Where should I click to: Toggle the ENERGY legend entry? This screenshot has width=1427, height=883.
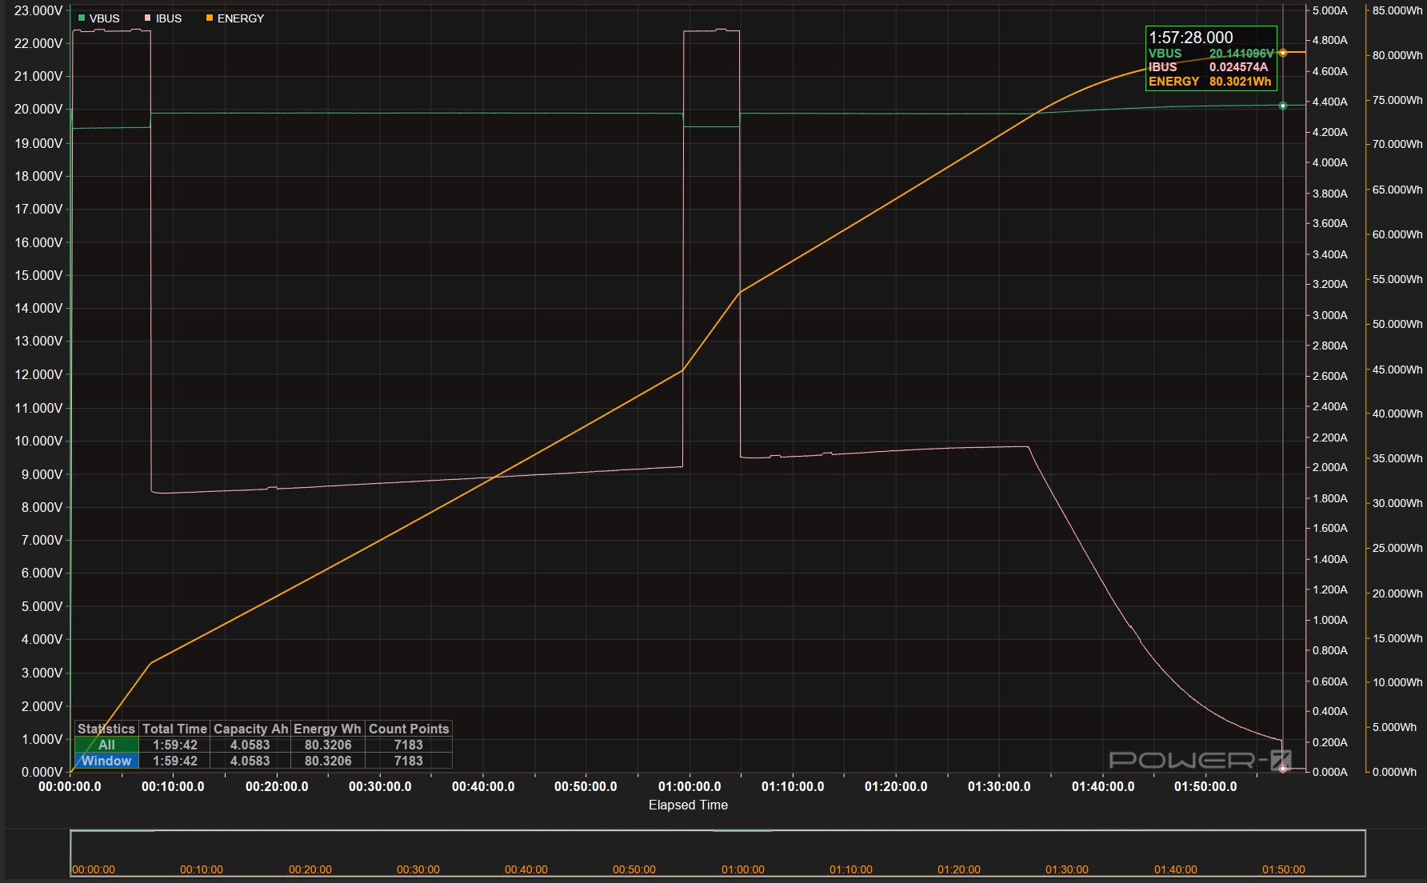tap(235, 18)
